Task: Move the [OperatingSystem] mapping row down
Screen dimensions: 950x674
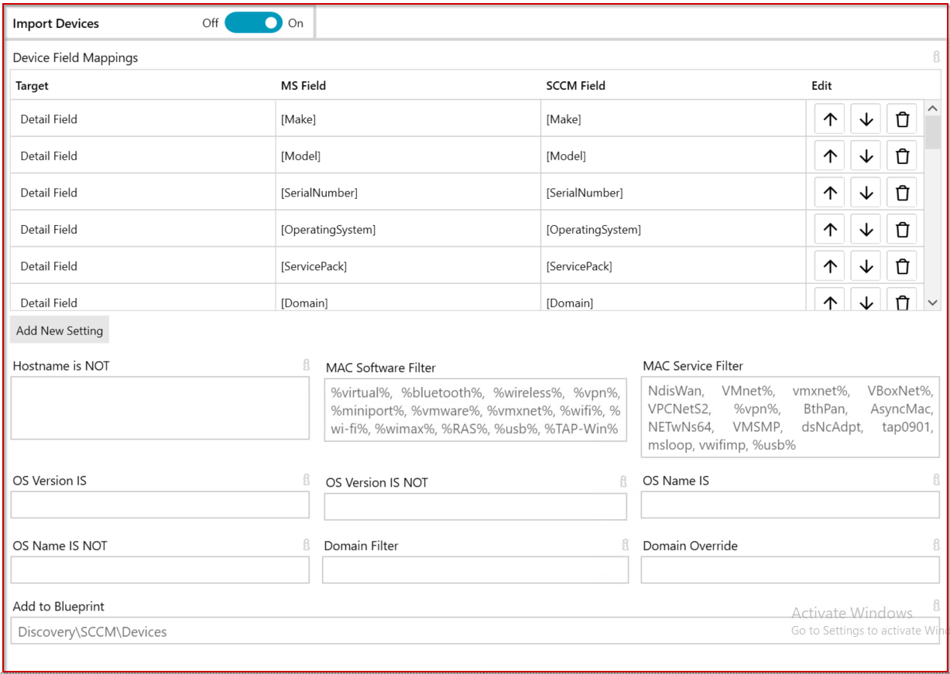Action: pos(866,229)
